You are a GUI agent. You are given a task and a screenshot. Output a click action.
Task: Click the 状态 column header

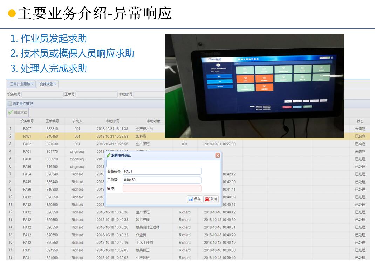[x=360, y=121]
